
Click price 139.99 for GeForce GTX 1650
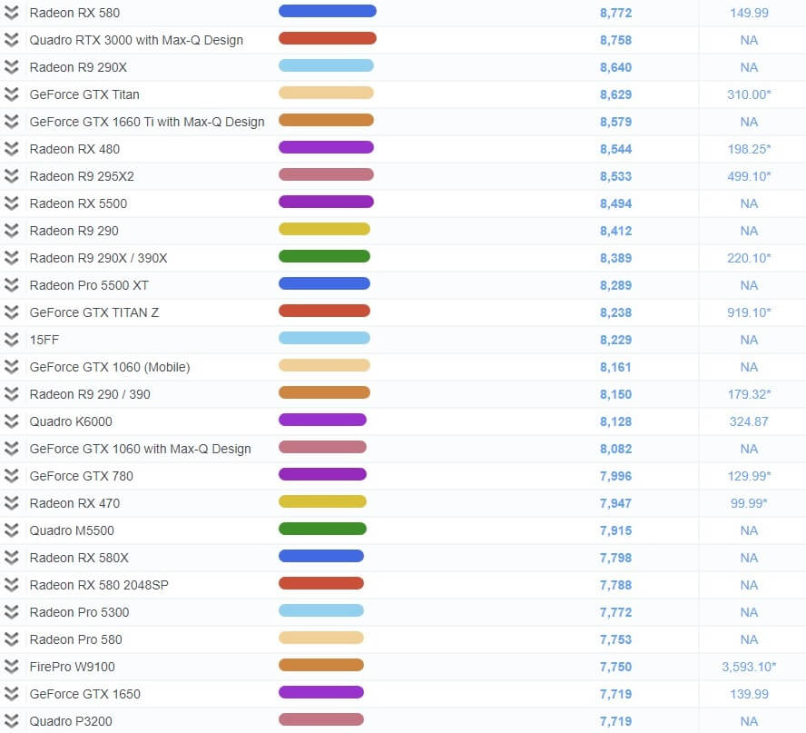click(749, 695)
